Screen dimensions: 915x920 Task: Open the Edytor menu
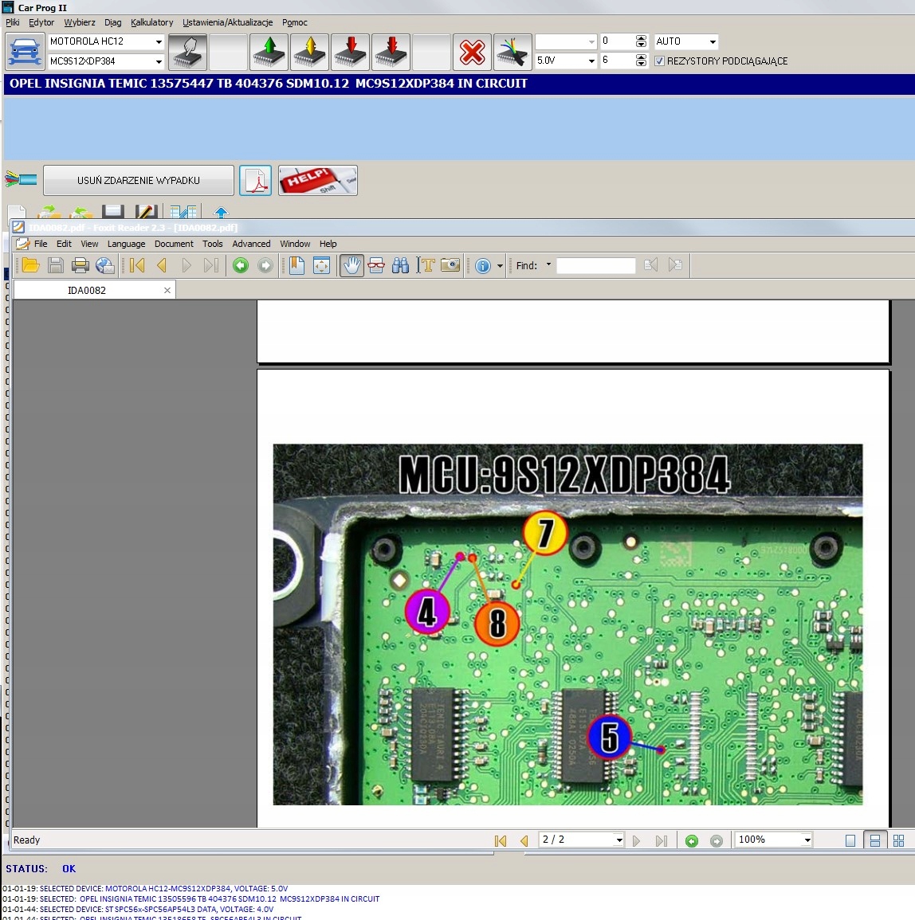point(41,22)
